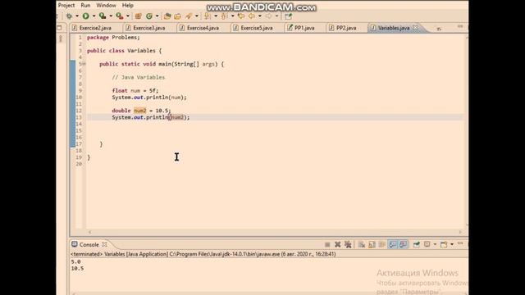Screen dimensions: 525x295
Task: Switch to Exercise3.java tab
Action: coord(149,28)
